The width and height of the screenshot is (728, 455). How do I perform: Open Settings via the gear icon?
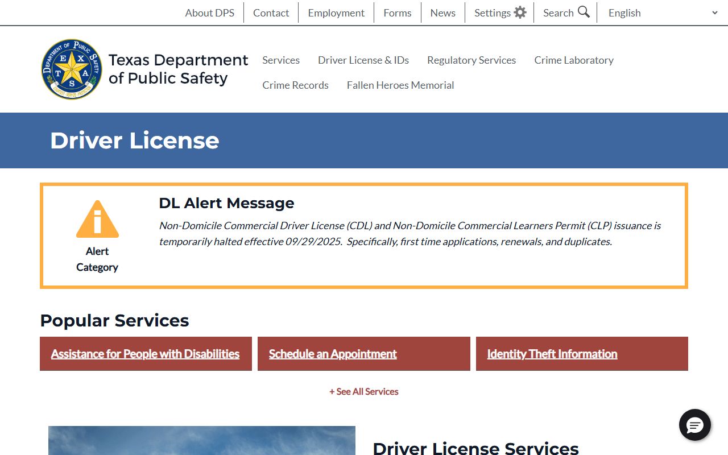tap(520, 13)
